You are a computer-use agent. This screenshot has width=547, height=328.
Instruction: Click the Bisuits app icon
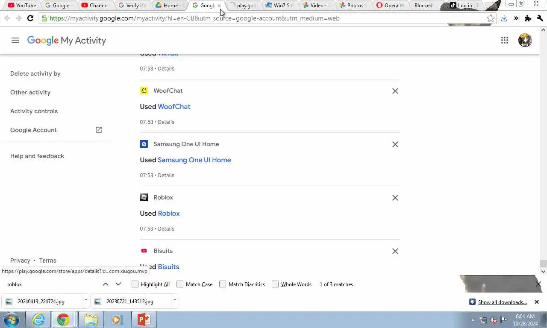point(144,251)
